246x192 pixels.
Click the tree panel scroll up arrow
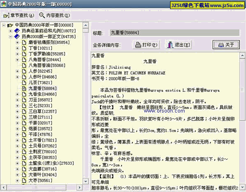pos(85,25)
